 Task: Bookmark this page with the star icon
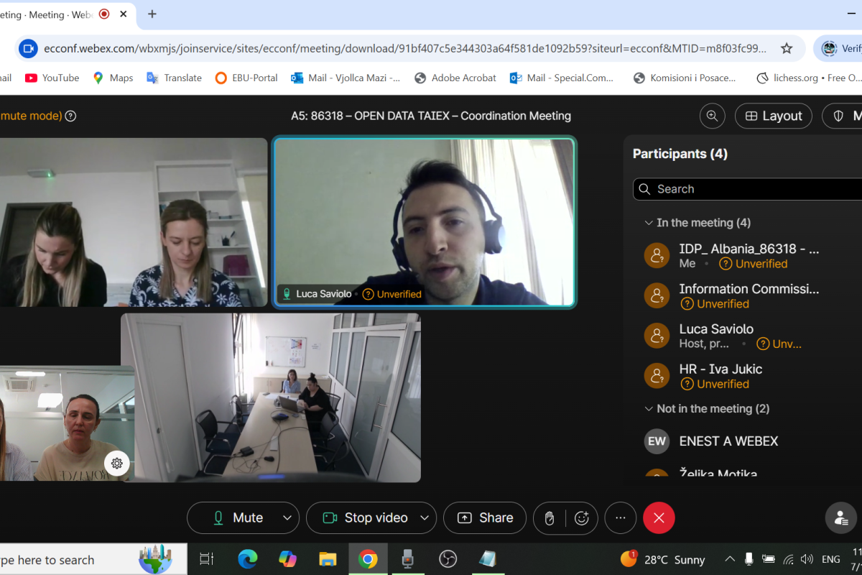[x=787, y=49]
